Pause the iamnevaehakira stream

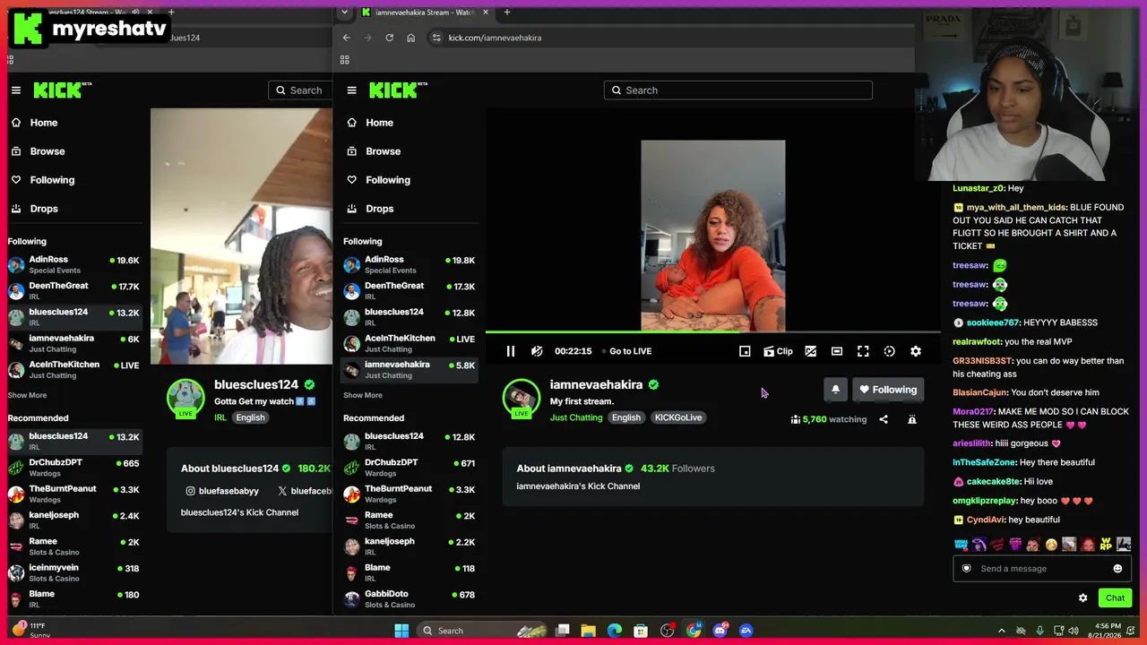pos(511,351)
